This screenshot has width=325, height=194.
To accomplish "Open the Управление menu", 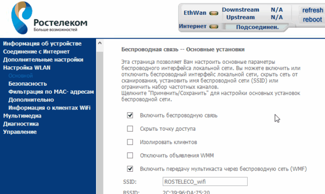I will [x=20, y=132].
